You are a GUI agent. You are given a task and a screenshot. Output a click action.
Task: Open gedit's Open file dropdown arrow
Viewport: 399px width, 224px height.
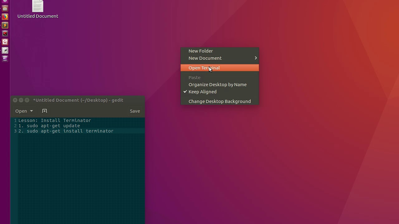31,111
